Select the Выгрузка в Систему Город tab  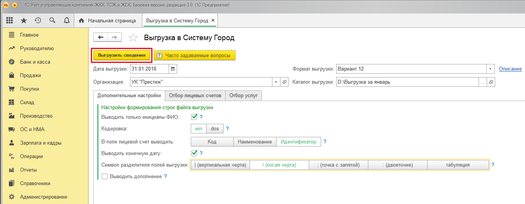pyautogui.click(x=177, y=20)
